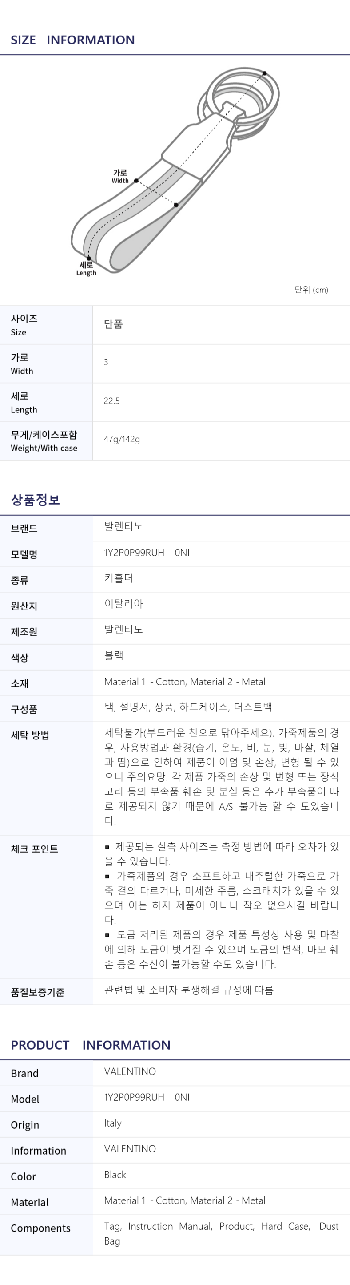The width and height of the screenshot is (350, 1285).
Task: Click the 품질보증기준 row label
Action: pos(38,992)
